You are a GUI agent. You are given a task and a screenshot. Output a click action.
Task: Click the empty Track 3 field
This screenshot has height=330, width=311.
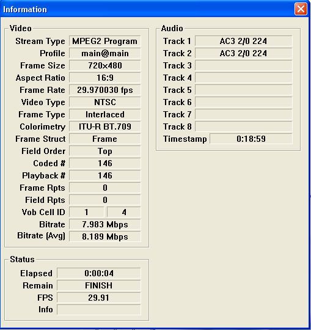[x=243, y=65]
